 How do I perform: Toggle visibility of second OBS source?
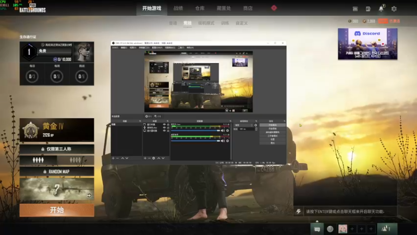pyautogui.click(x=164, y=127)
